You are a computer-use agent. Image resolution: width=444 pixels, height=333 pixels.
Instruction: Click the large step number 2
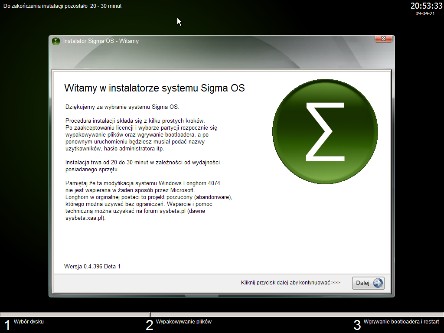click(x=149, y=325)
